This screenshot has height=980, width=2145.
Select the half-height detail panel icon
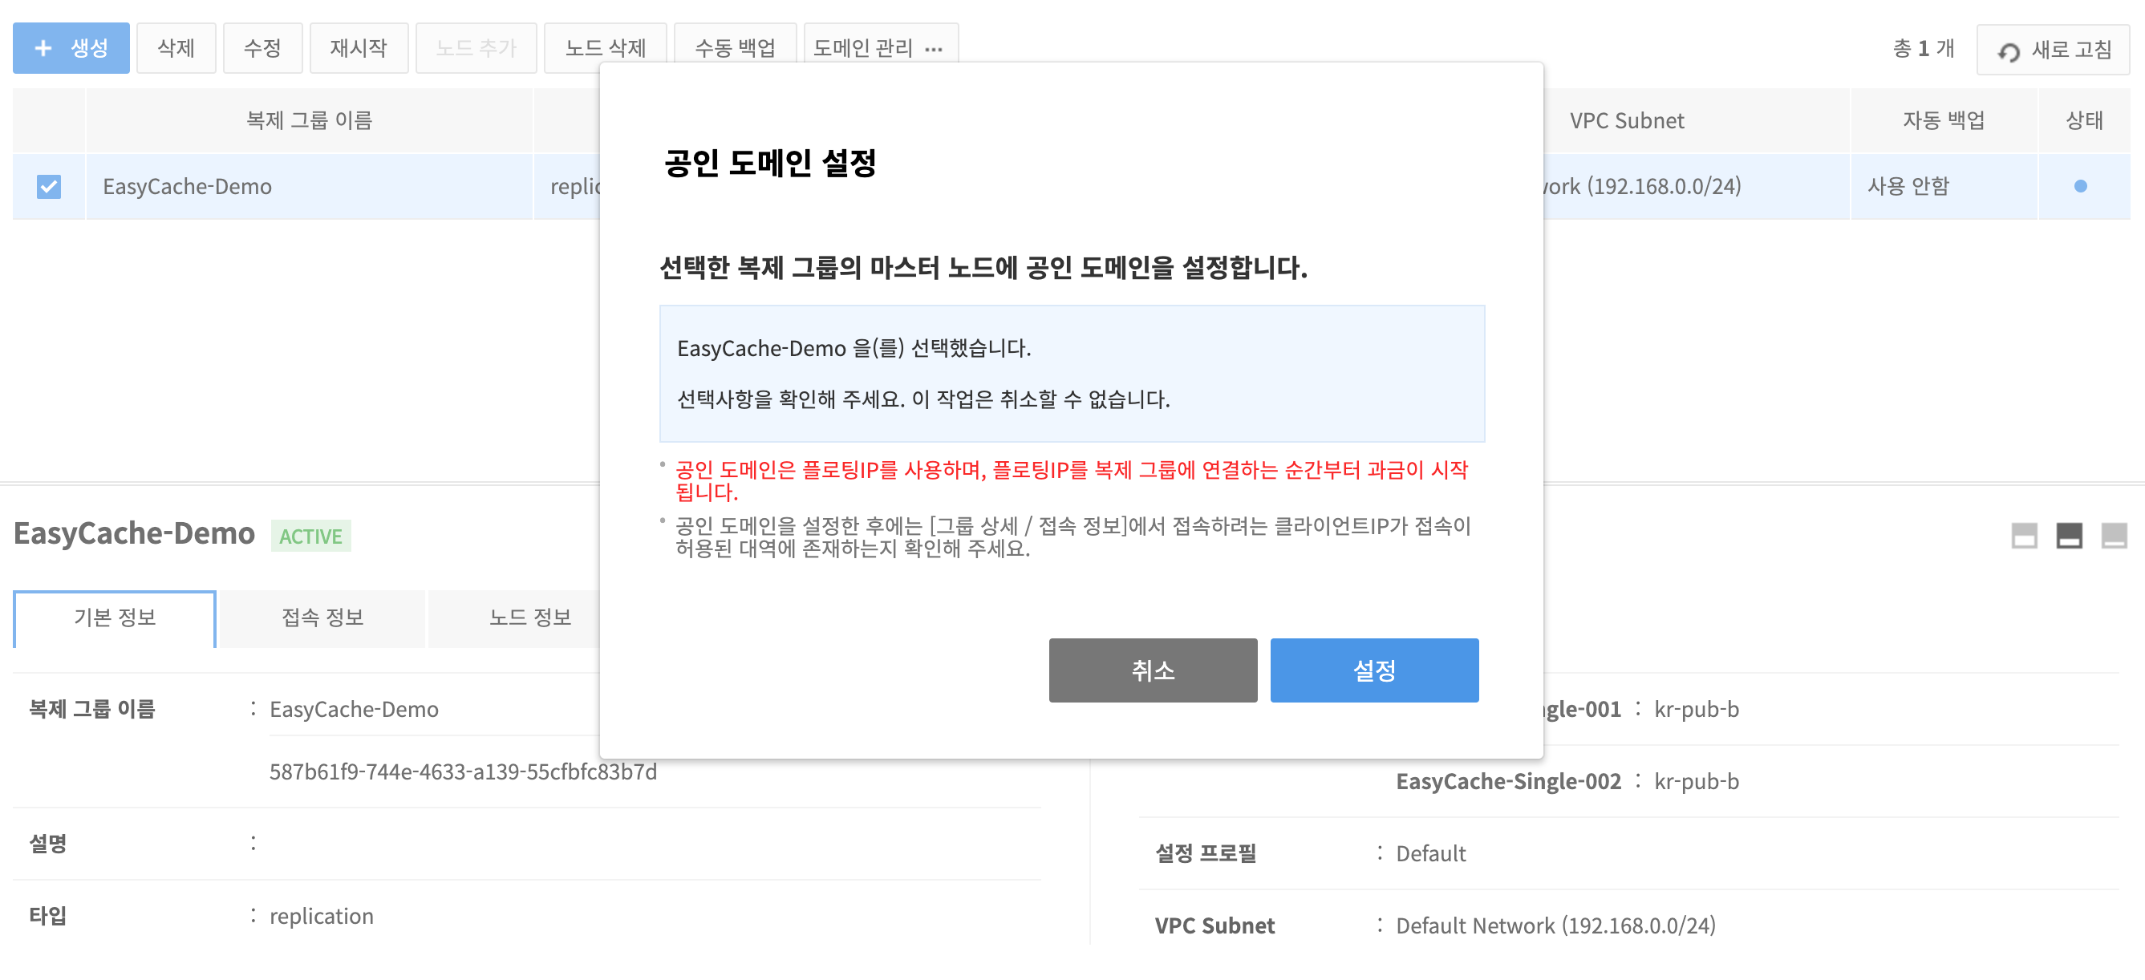(2070, 536)
